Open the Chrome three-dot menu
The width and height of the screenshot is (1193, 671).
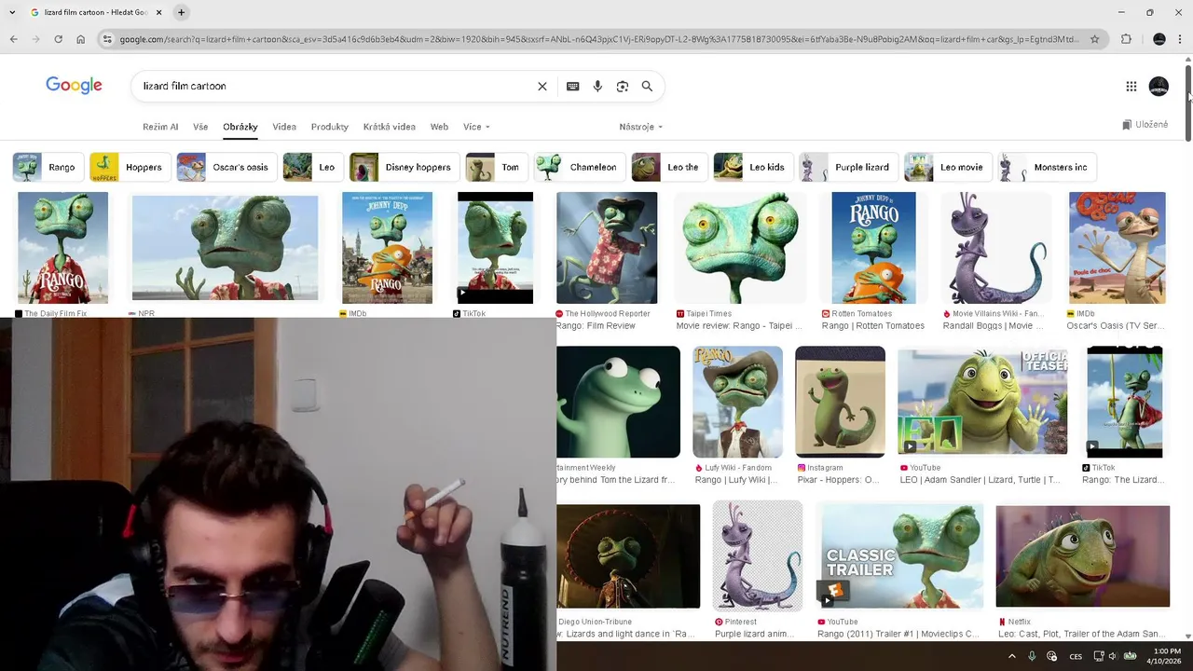click(1181, 39)
